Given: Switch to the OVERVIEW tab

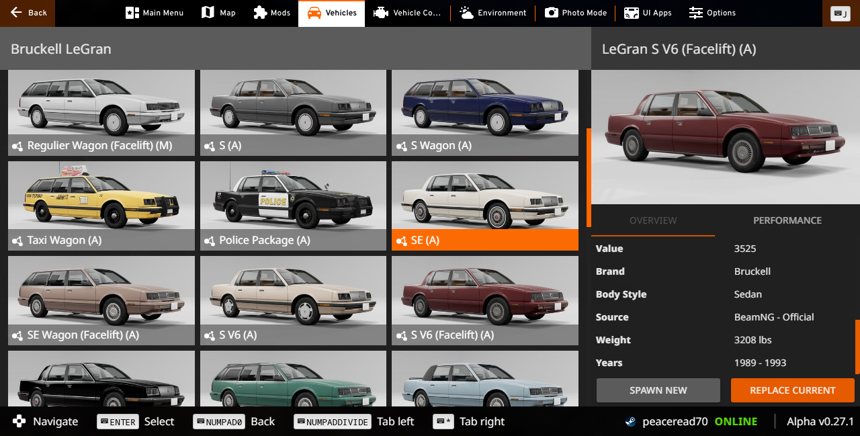Looking at the screenshot, I should (x=653, y=220).
